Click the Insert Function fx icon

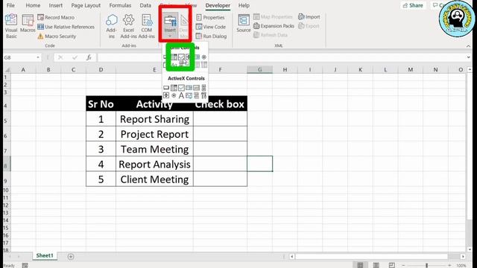[89, 57]
